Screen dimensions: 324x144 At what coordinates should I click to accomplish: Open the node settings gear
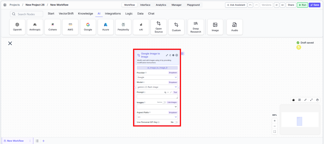coord(173,55)
